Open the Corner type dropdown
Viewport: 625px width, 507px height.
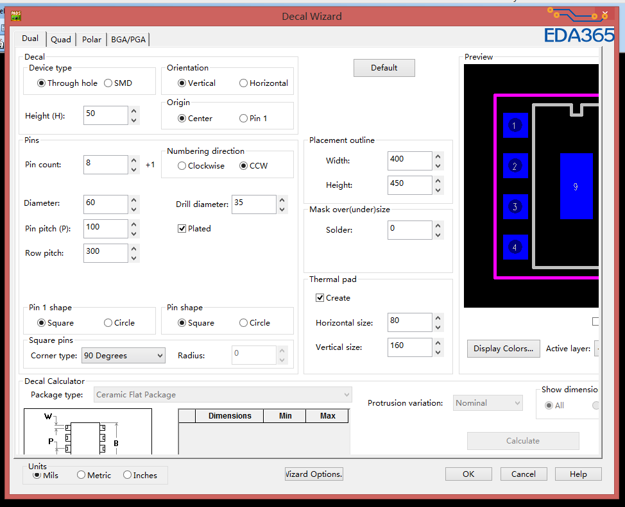(123, 356)
